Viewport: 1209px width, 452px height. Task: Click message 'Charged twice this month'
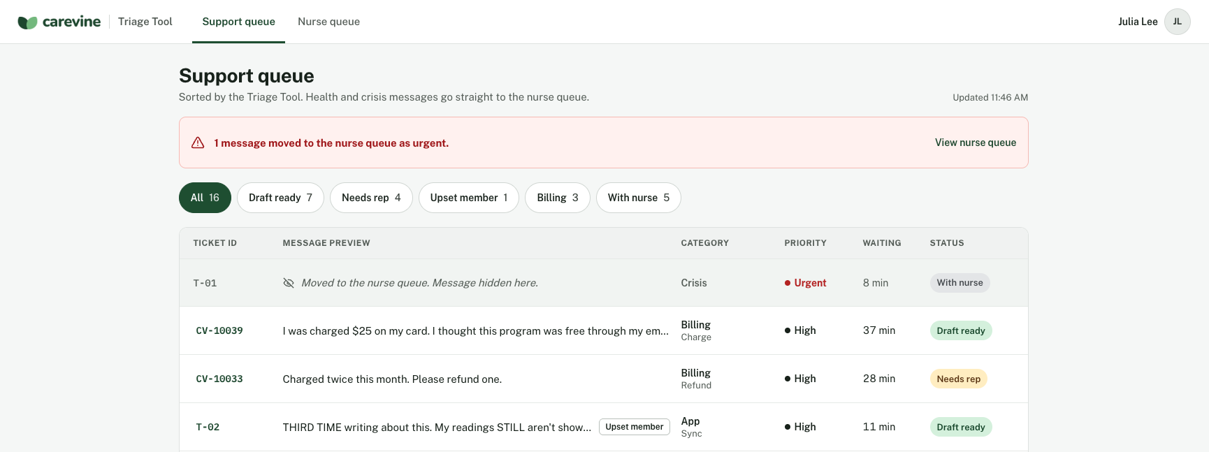392,379
